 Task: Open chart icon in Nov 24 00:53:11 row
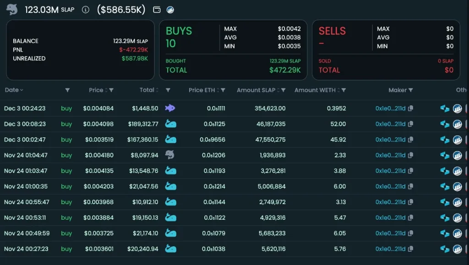[x=458, y=218]
